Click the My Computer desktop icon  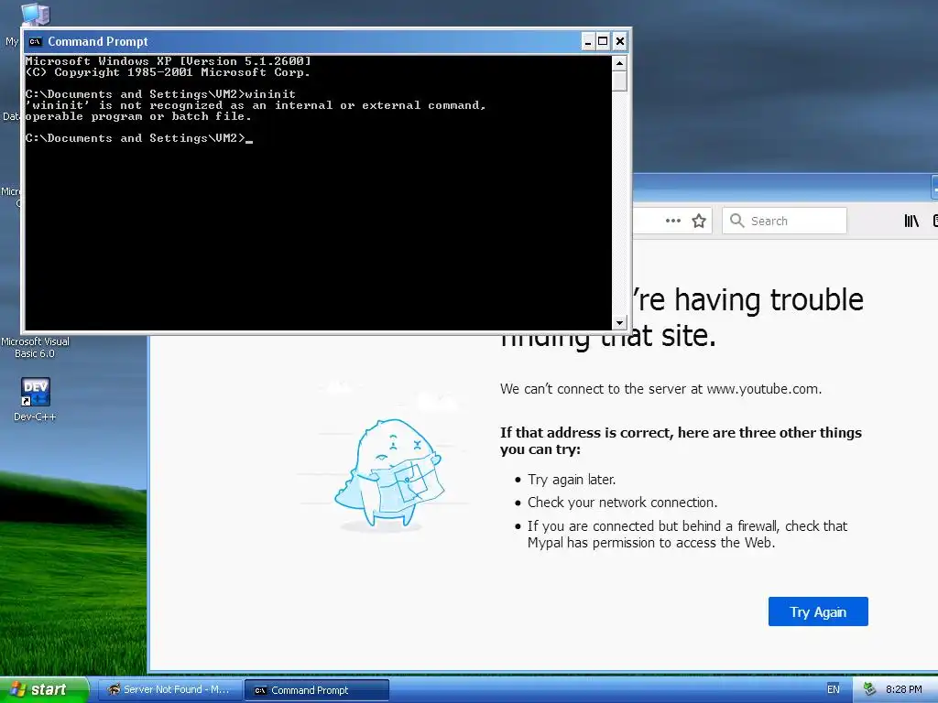click(x=35, y=13)
